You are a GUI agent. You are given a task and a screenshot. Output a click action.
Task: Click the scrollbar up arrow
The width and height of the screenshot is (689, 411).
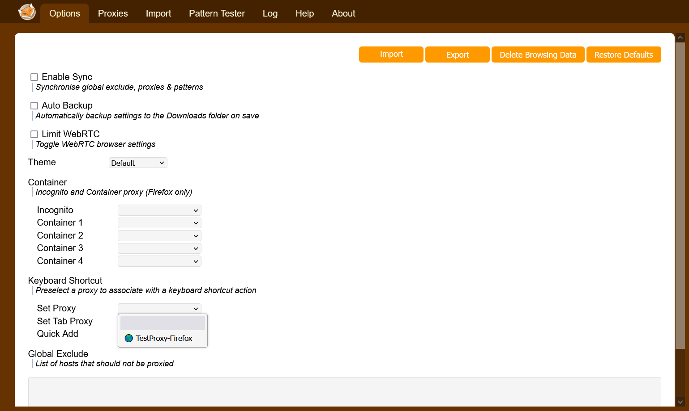coord(680,38)
